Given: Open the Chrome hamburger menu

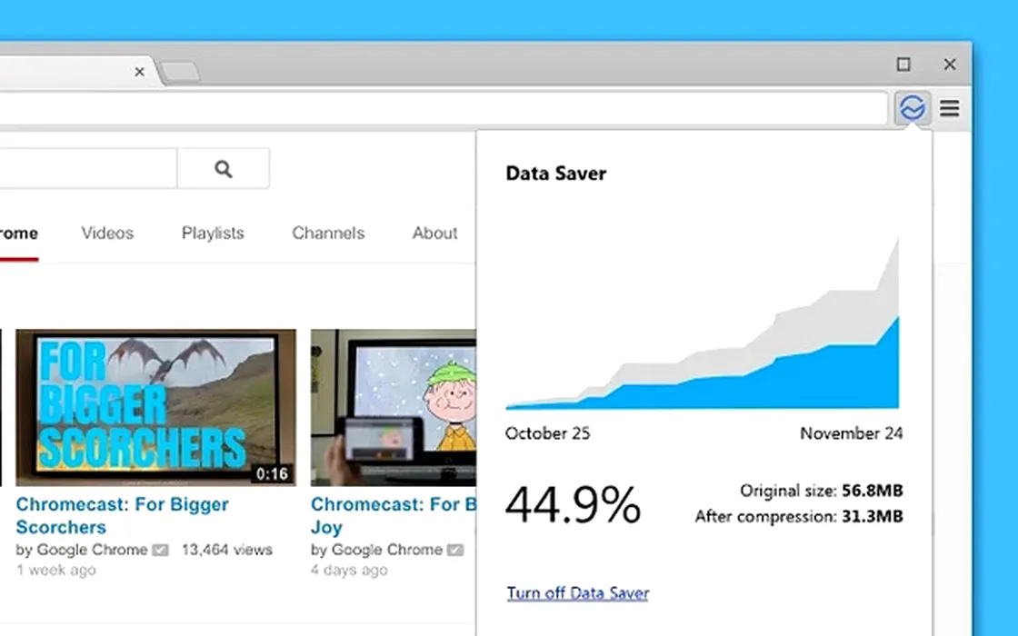Looking at the screenshot, I should click(950, 109).
